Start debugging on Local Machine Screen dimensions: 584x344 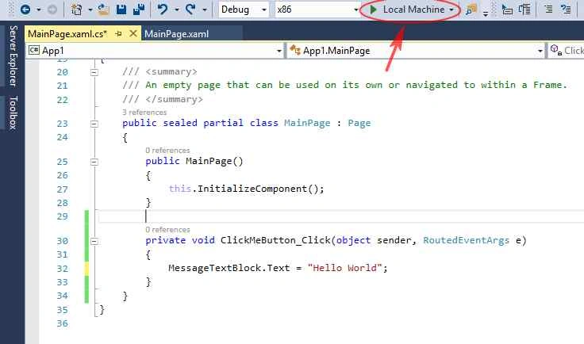click(x=407, y=10)
